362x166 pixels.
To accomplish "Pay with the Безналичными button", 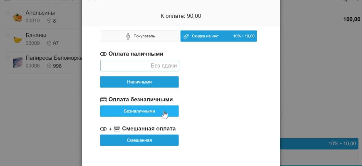I will click(x=139, y=111).
